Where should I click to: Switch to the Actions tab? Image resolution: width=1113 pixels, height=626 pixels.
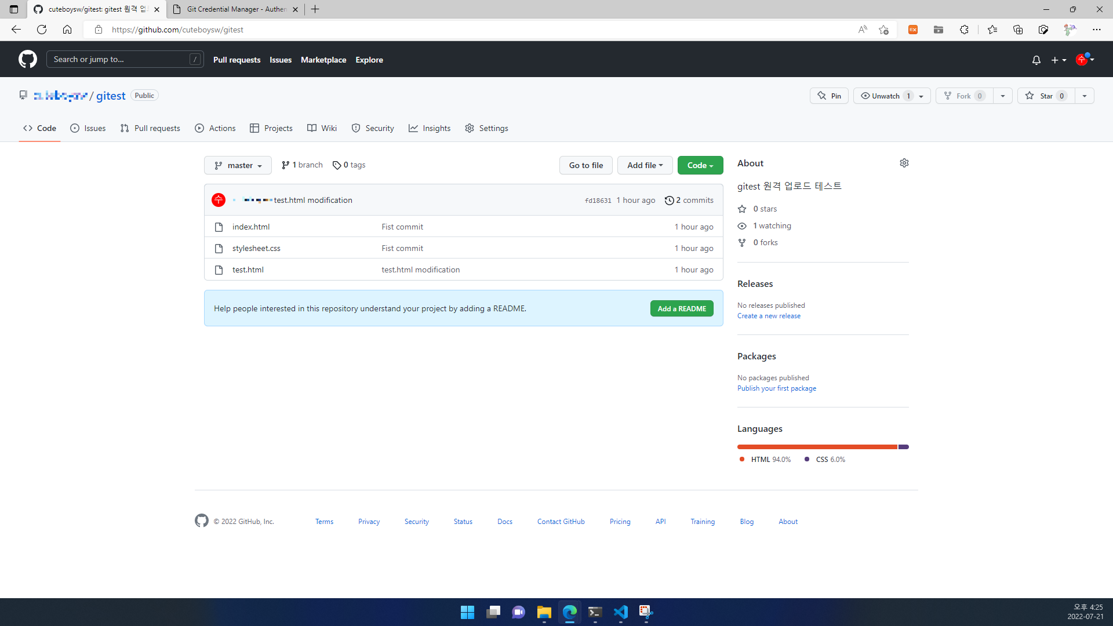click(215, 128)
